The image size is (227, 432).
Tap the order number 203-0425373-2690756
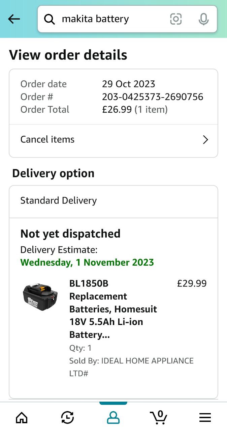[x=153, y=97]
